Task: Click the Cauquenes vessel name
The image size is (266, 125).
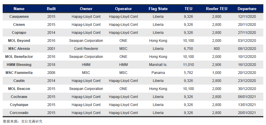Action: tap(19, 17)
